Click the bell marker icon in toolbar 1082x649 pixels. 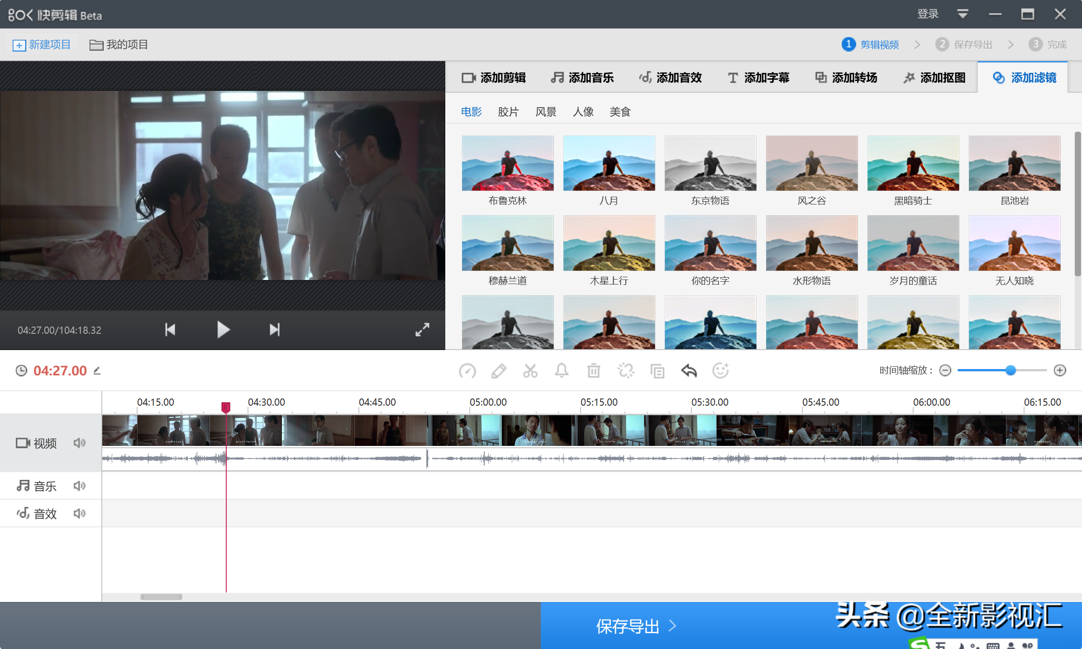562,370
